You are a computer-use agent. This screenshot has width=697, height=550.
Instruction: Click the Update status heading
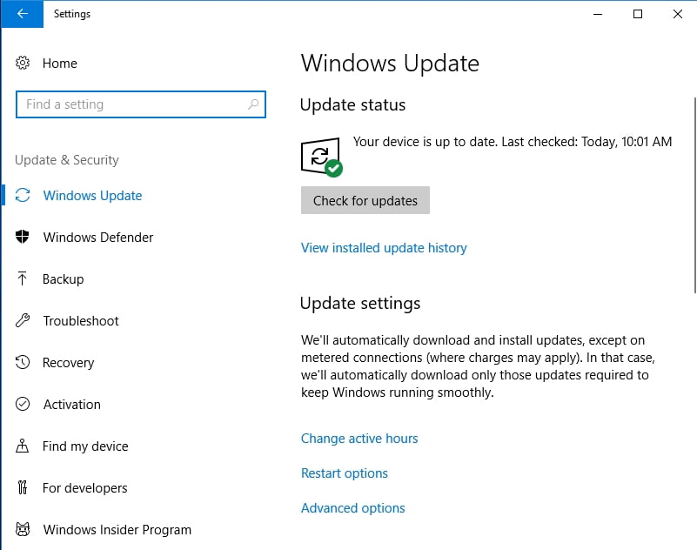pyautogui.click(x=353, y=105)
